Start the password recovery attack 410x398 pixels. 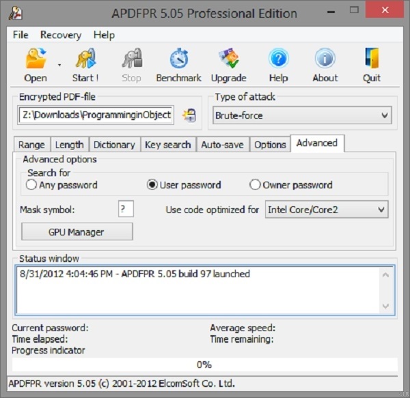(x=85, y=59)
